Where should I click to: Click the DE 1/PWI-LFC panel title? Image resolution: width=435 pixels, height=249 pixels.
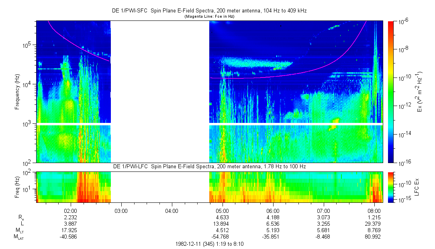(209, 166)
